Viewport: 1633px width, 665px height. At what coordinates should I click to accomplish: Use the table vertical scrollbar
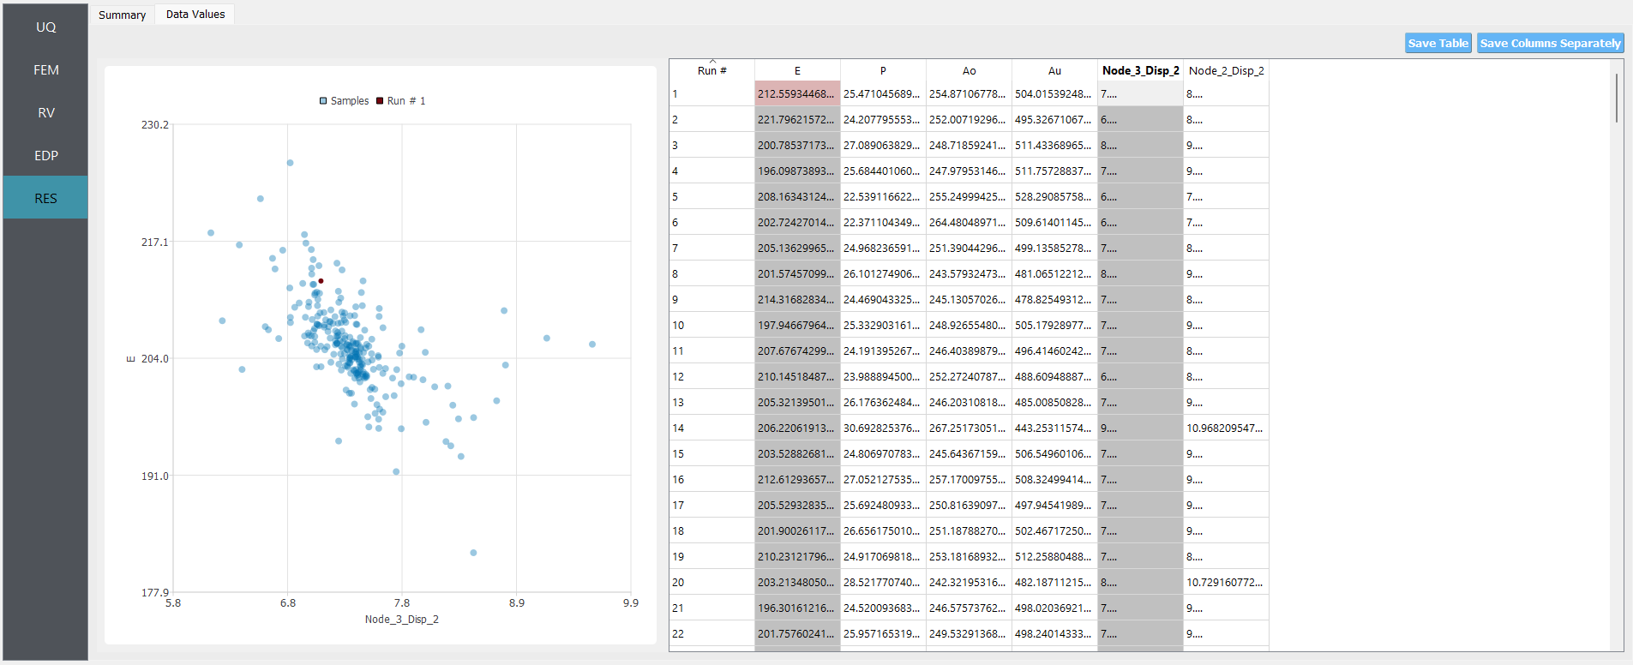[1617, 98]
